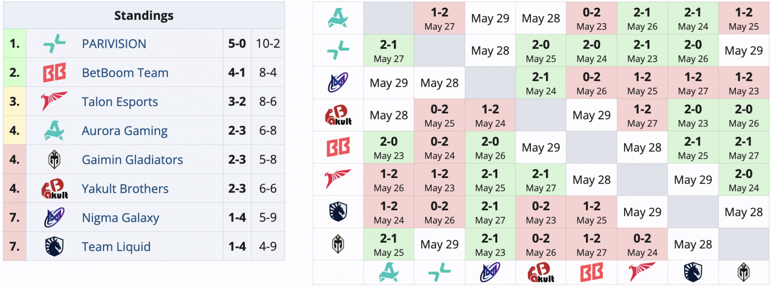The height and width of the screenshot is (287, 771).
Task: Click Nigma Galaxy logo in standings
Action: pos(54,218)
